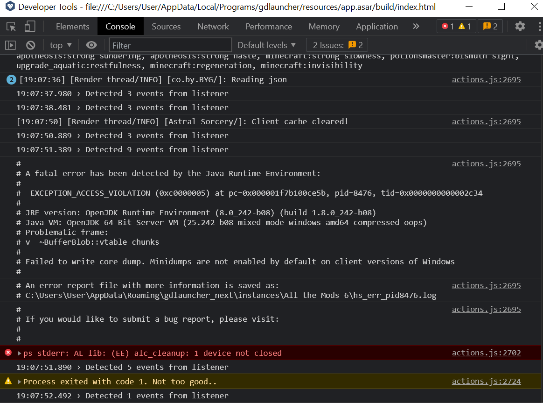The image size is (543, 403).
Task: Open actions.js:2695 link beside error report file message
Action: tap(486, 285)
